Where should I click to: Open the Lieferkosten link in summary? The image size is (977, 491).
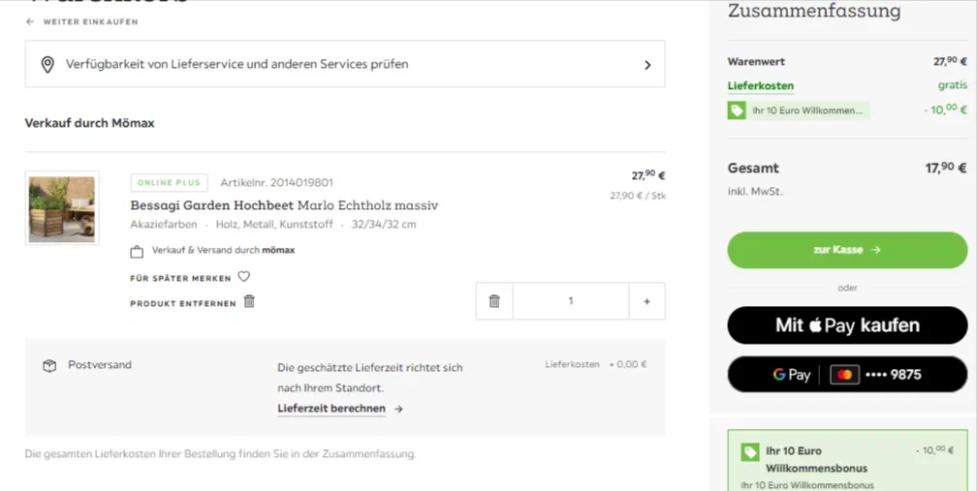point(761,86)
